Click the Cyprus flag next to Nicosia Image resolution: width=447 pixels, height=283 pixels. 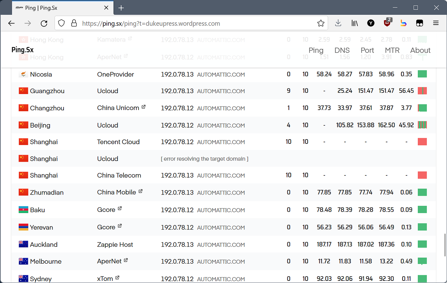tap(23, 74)
